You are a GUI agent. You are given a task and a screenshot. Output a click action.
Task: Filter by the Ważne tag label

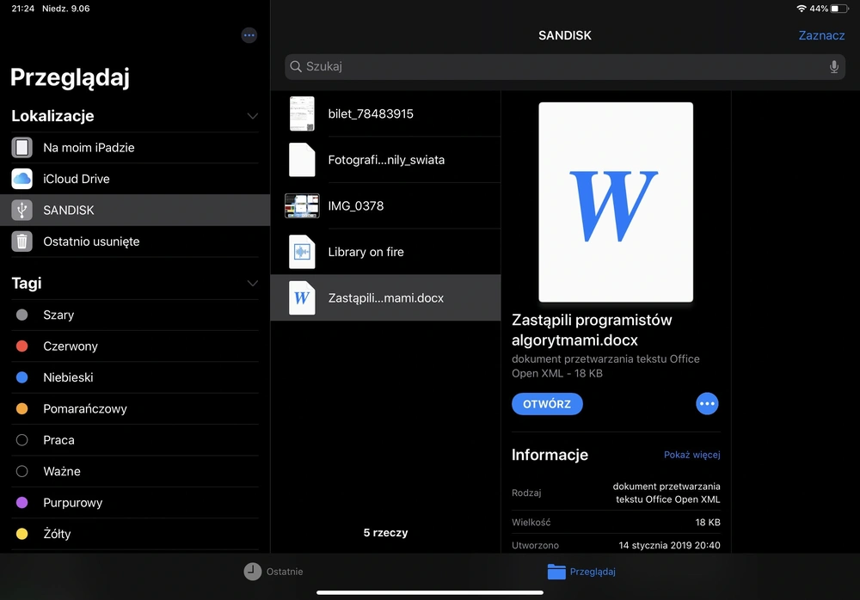point(62,471)
